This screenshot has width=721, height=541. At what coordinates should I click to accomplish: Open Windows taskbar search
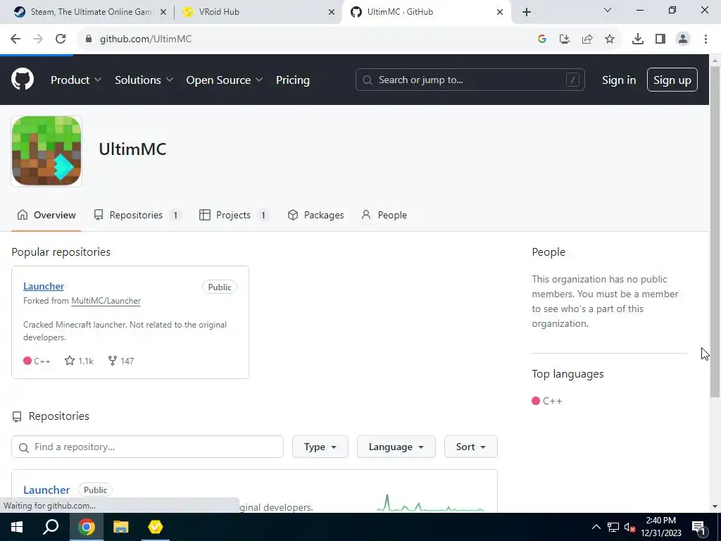pyautogui.click(x=51, y=527)
